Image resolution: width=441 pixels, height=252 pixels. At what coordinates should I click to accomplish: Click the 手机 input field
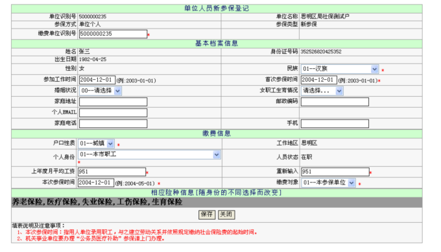(x=335, y=123)
